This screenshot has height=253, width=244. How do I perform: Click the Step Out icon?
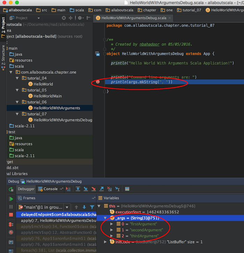(x=101, y=189)
